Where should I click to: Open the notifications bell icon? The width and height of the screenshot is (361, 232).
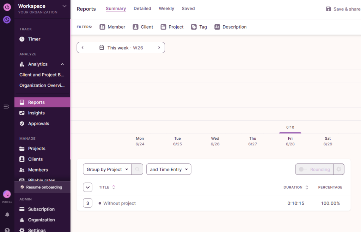[7, 214]
